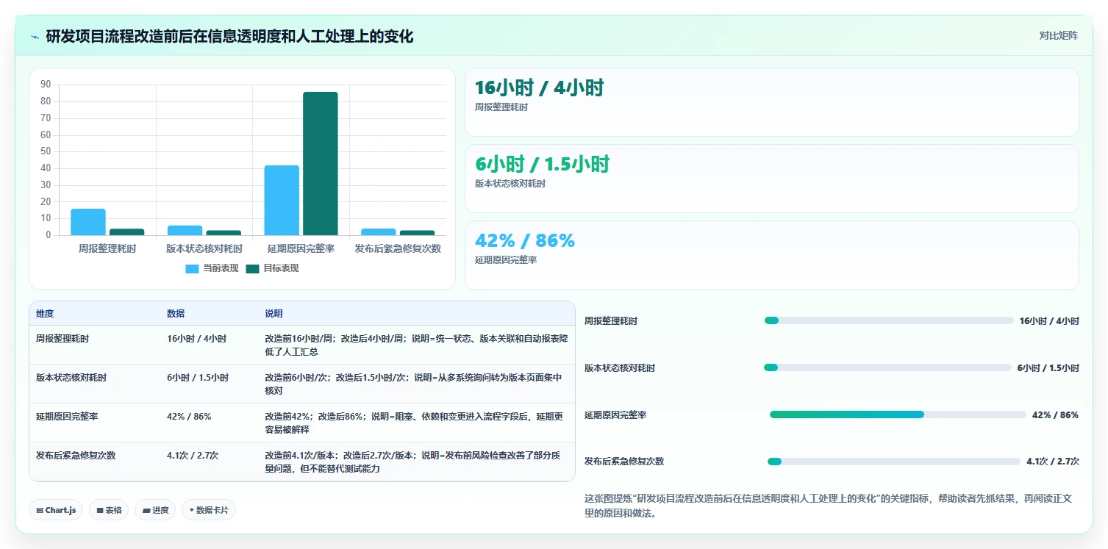Toggle the 目标表现 legend swatch
1108x549 pixels.
(x=252, y=269)
